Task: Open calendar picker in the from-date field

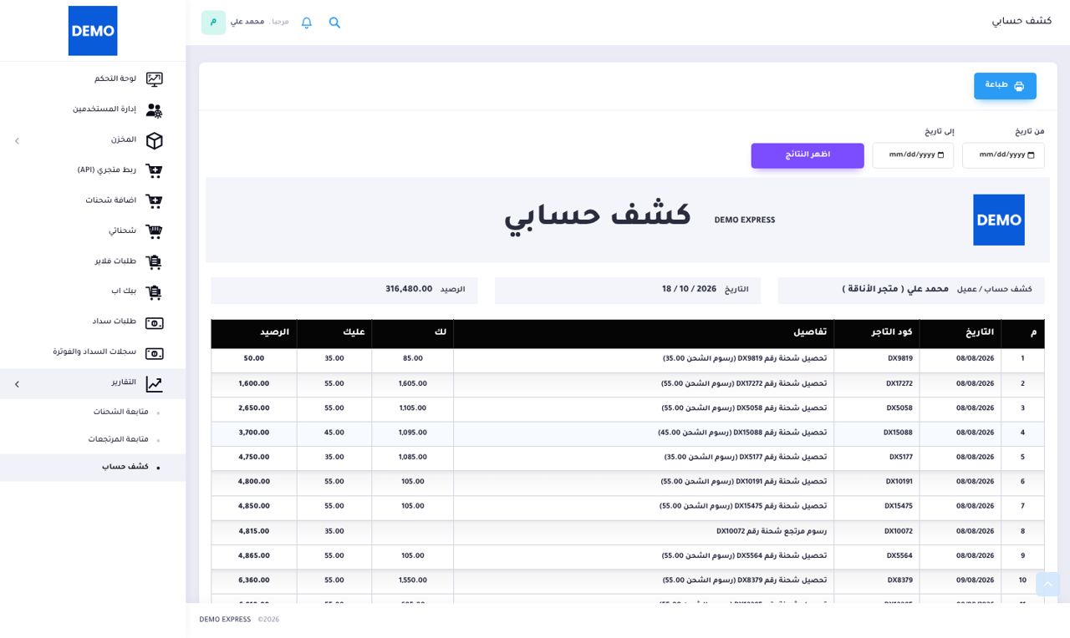Action: pyautogui.click(x=1031, y=155)
